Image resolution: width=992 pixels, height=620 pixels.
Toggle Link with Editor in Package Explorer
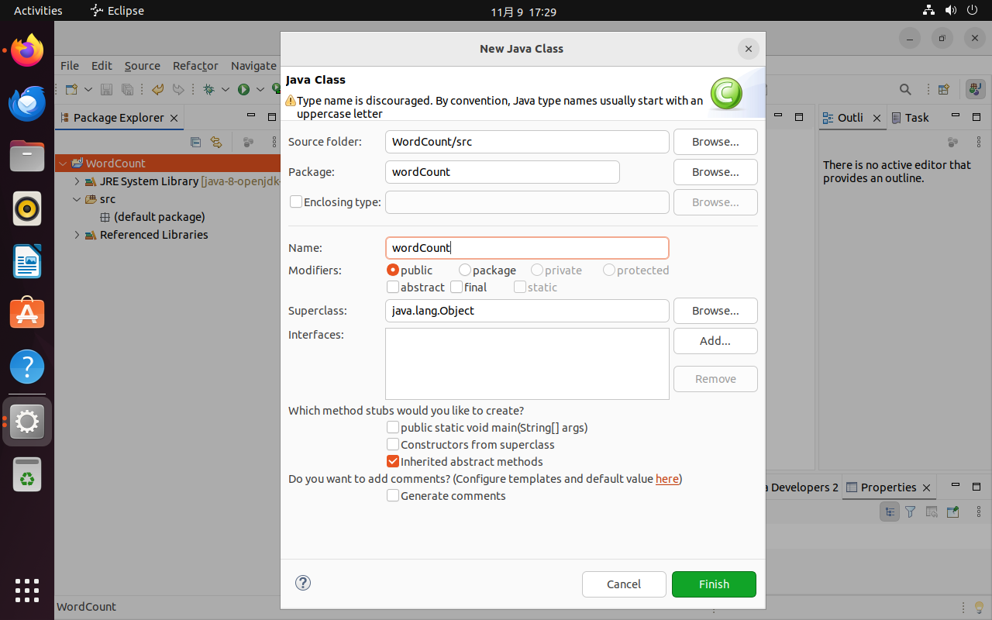point(216,143)
